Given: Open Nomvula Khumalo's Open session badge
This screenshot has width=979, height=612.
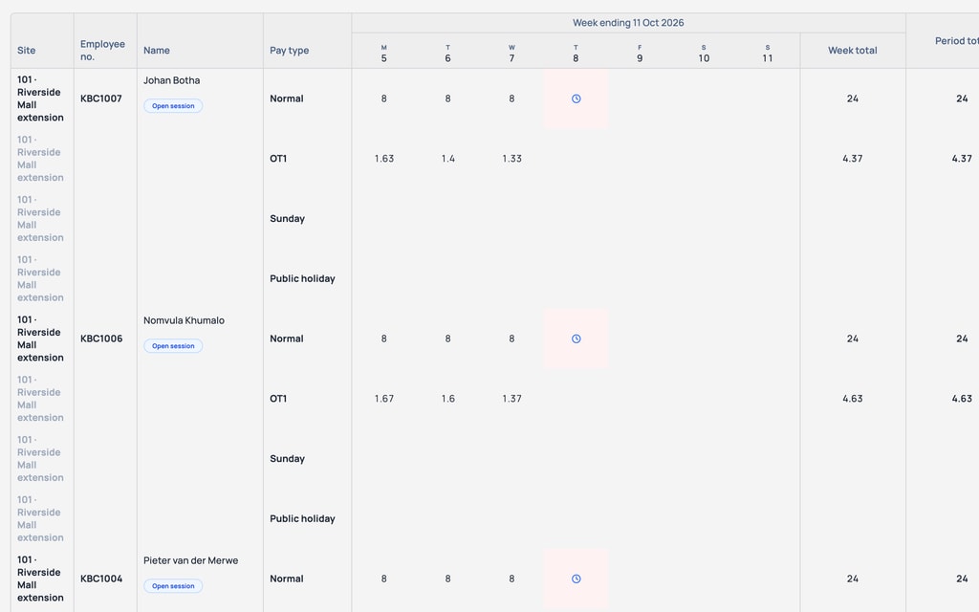Looking at the screenshot, I should [173, 346].
